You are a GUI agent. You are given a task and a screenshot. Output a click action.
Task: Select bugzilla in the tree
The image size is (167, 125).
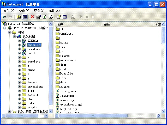(34, 45)
